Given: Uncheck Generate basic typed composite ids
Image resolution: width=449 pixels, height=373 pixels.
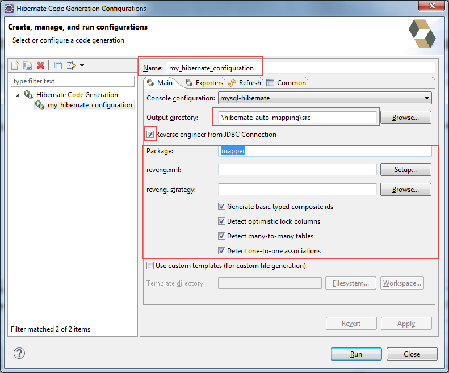Looking at the screenshot, I should click(222, 207).
